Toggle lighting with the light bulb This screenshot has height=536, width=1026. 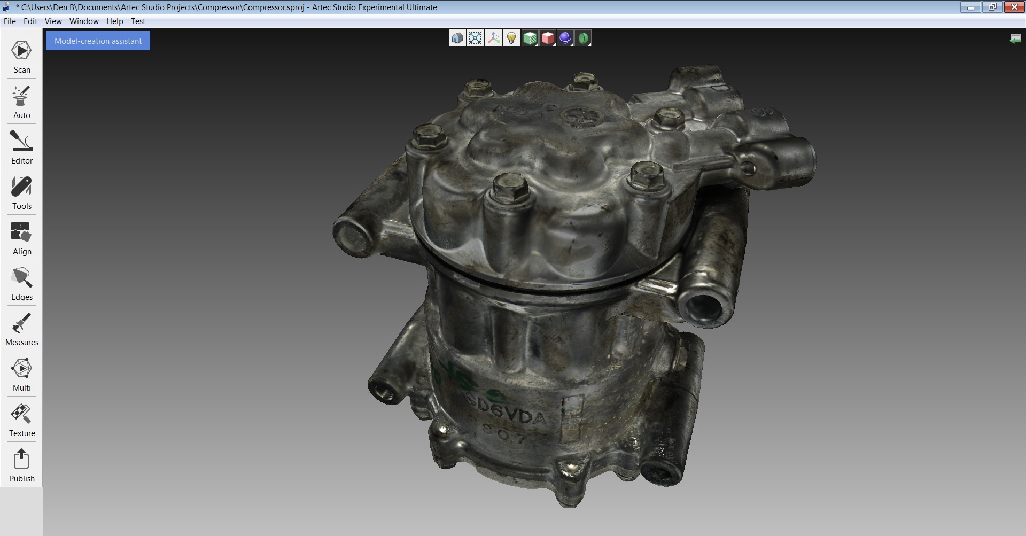(511, 38)
